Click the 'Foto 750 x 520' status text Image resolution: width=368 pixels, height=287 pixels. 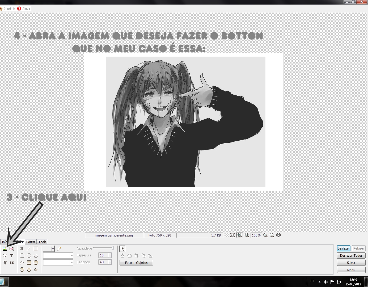click(160, 235)
